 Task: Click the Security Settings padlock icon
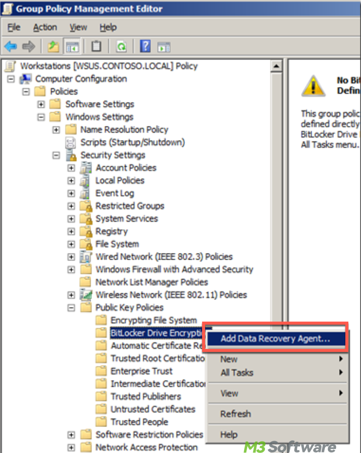(71, 156)
